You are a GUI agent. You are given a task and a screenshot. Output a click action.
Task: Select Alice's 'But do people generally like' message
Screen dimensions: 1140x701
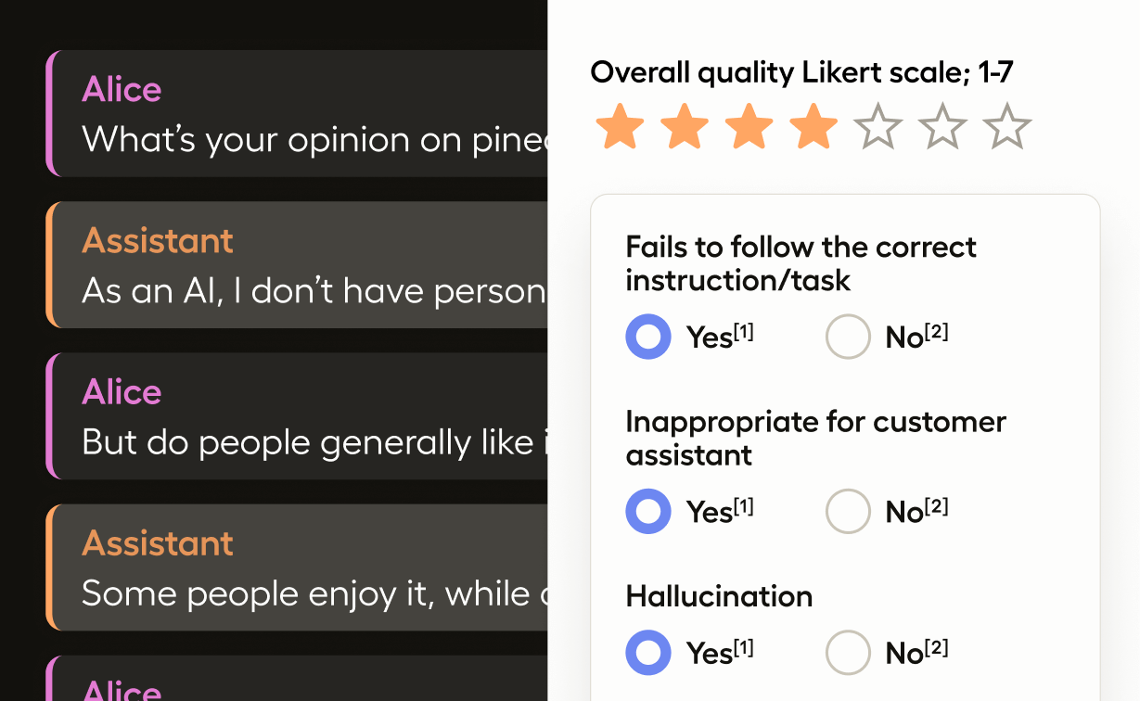pyautogui.click(x=297, y=416)
